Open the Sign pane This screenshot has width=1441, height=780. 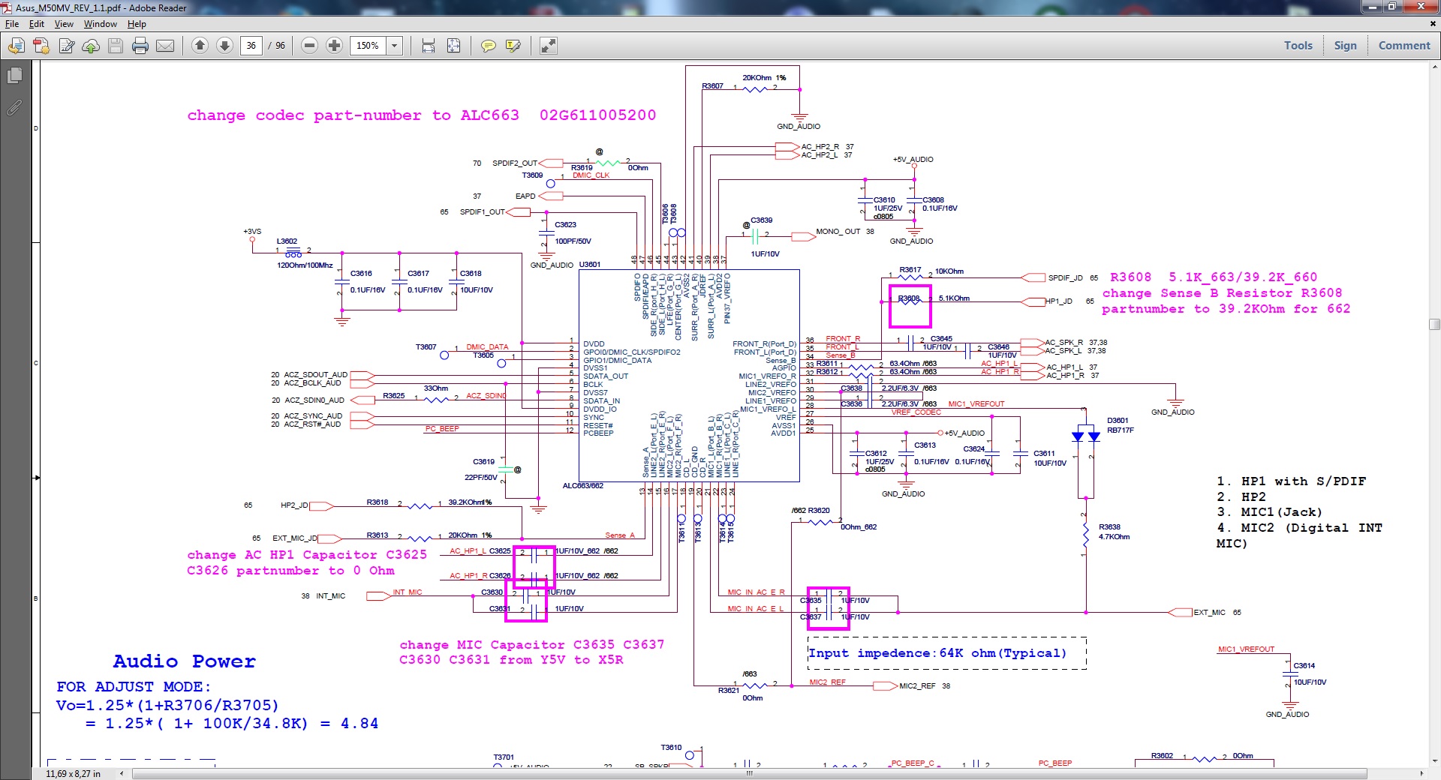click(1345, 46)
